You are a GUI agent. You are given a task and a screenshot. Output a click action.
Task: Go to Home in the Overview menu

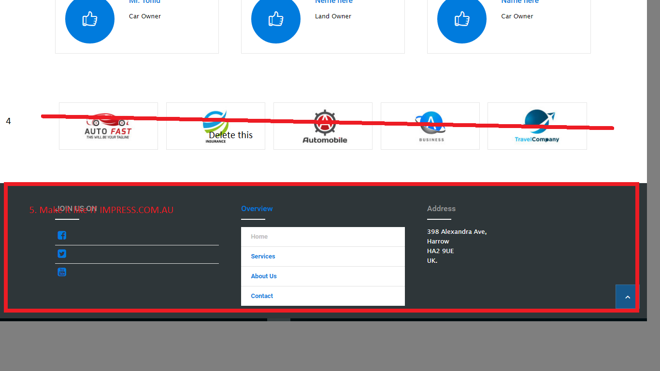click(259, 237)
